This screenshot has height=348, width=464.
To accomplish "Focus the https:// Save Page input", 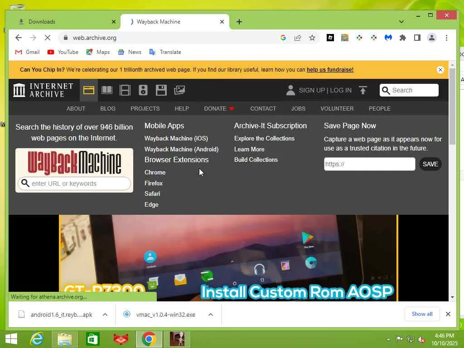I will click(x=370, y=164).
